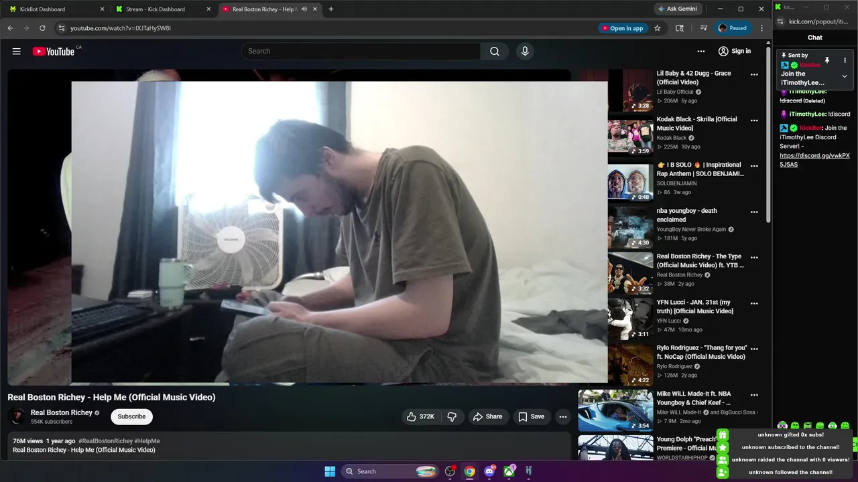Viewport: 858px width, 482px height.
Task: Open nba youngboy - death enclaimed video title
Action: (x=686, y=215)
